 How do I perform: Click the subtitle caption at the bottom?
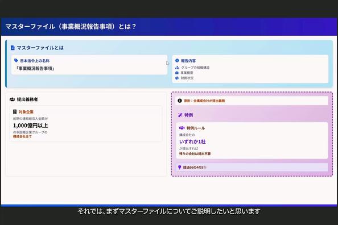[x=169, y=211]
